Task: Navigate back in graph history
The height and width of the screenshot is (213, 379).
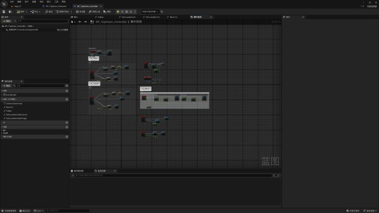Action: [80, 22]
